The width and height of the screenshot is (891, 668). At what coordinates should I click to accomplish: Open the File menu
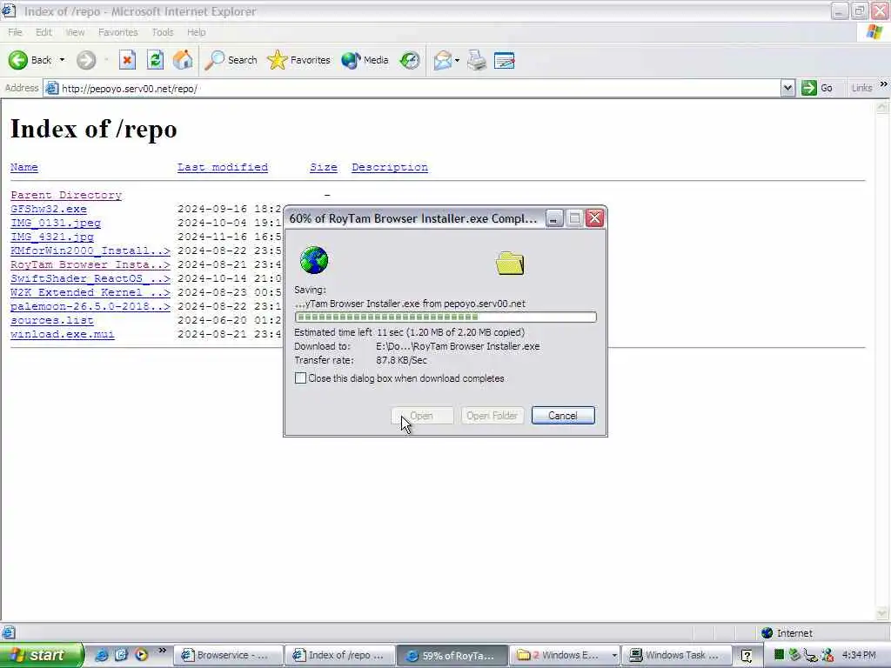click(x=15, y=32)
